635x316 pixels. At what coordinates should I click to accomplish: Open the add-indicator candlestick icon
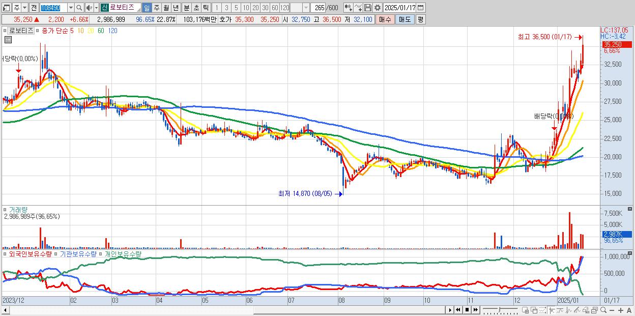[x=349, y=8]
